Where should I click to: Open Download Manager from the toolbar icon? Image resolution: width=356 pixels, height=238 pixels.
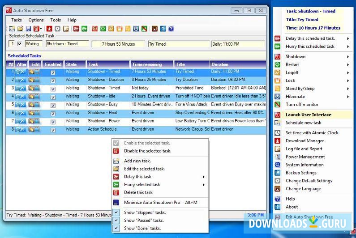[x=49, y=29]
